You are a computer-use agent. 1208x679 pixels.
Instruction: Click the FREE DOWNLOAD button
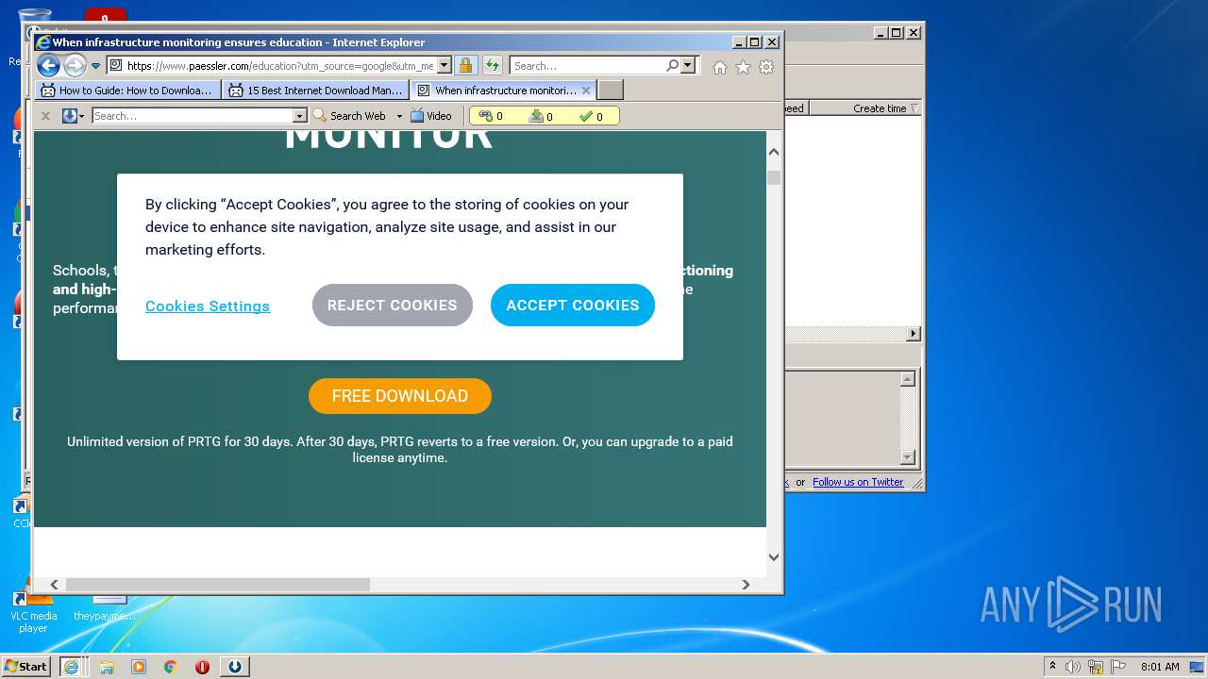[x=400, y=396]
